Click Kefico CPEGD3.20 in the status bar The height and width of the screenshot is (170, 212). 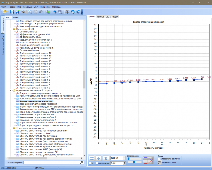coord(9,168)
